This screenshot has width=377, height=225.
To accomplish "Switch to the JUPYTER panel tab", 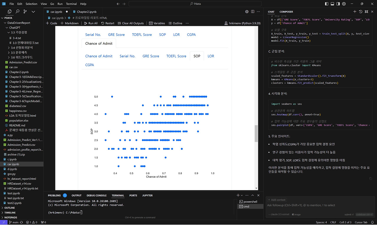I will pos(147,195).
